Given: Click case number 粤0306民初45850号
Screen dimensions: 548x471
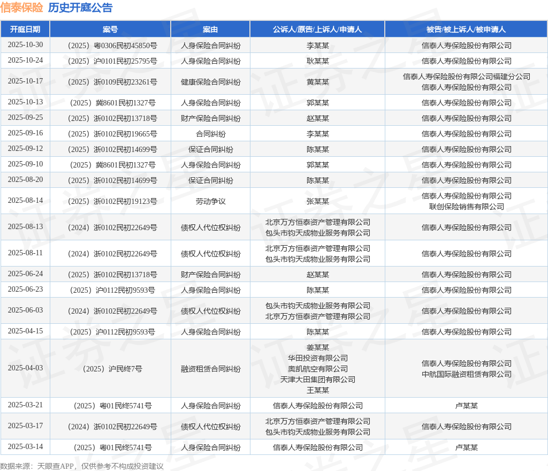Looking at the screenshot, I should point(112,46).
